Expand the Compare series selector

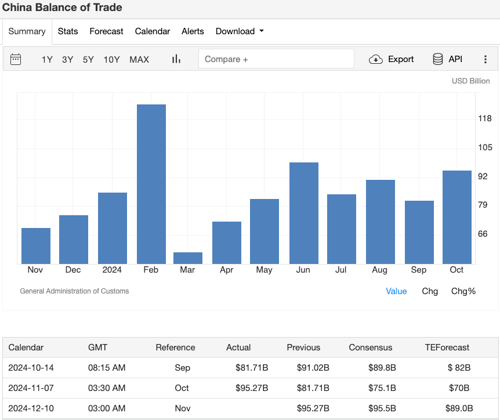tap(276, 59)
